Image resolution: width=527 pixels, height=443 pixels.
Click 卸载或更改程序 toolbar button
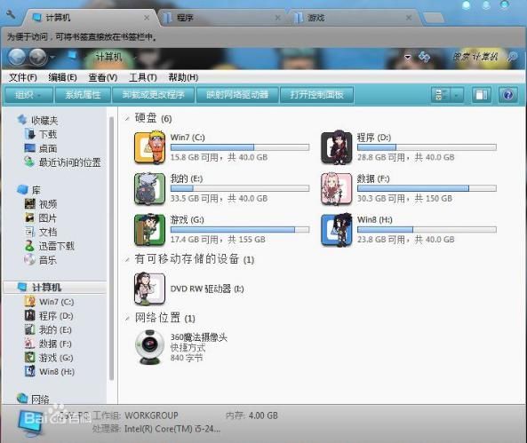[153, 95]
